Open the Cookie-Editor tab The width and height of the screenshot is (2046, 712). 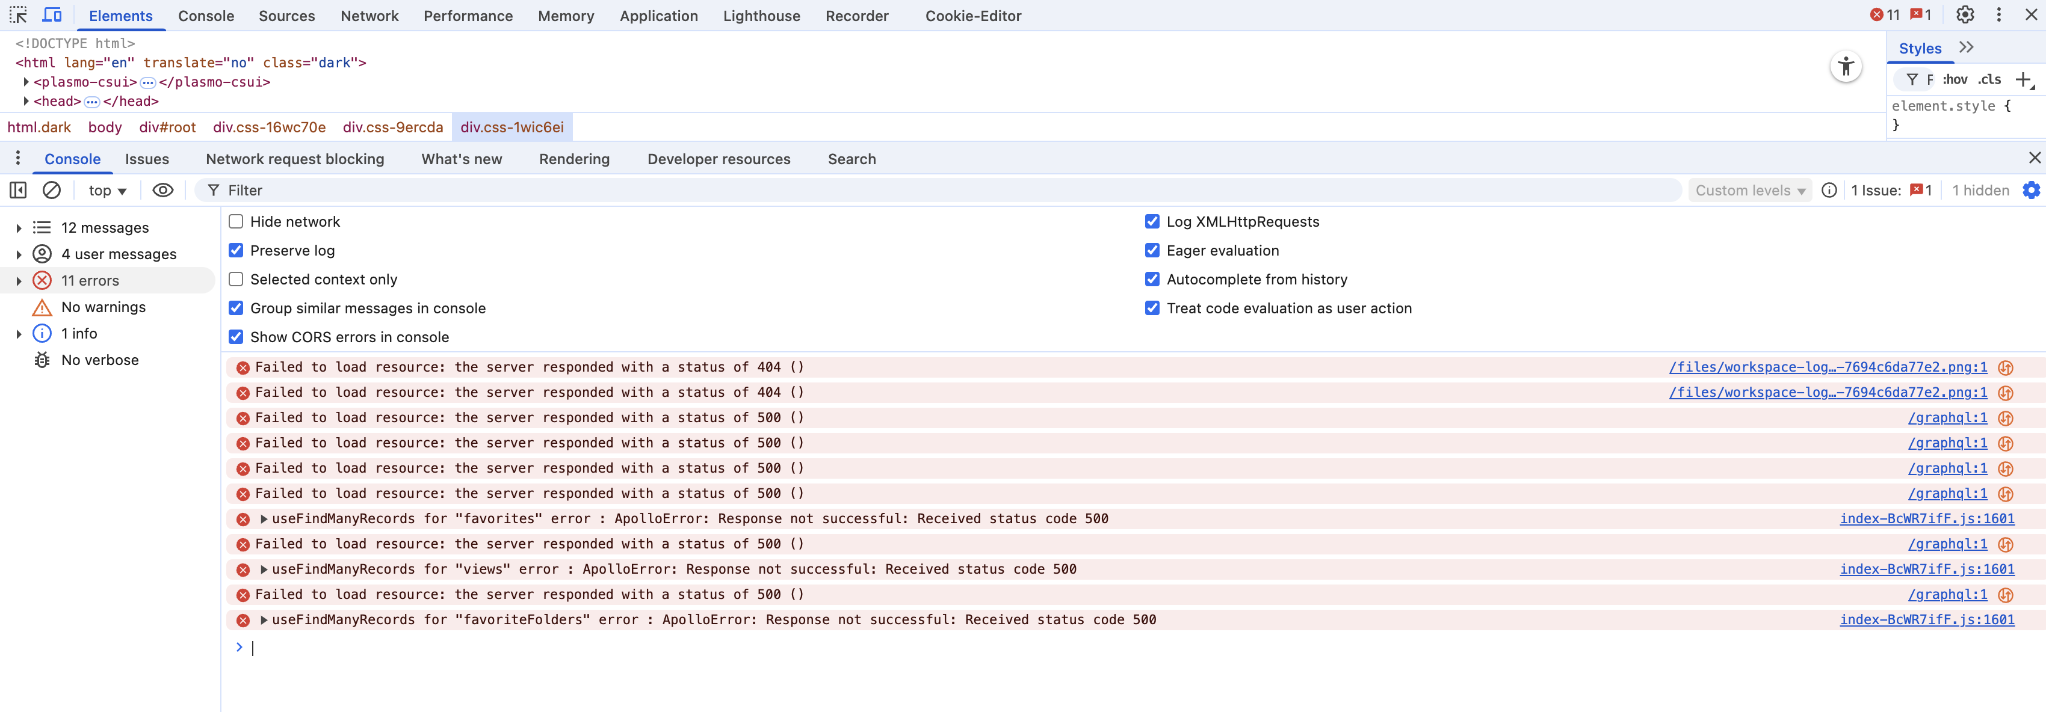coord(973,16)
